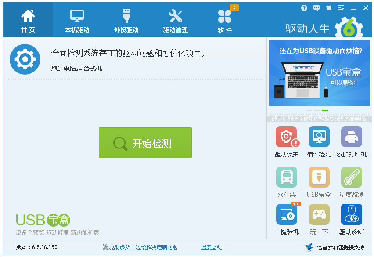Close the 驱动人生 window
374x257 pixels.
coord(366,8)
